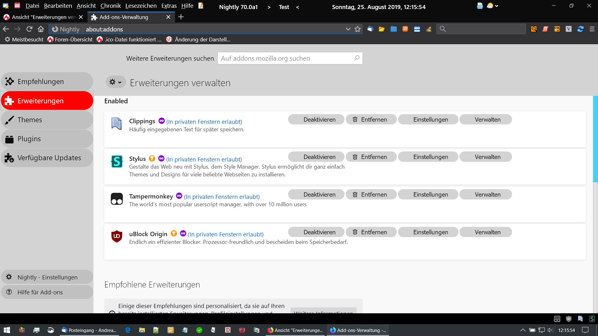Image resolution: width=598 pixels, height=336 pixels.
Task: Click the Clippings extension icon
Action: pos(116,124)
